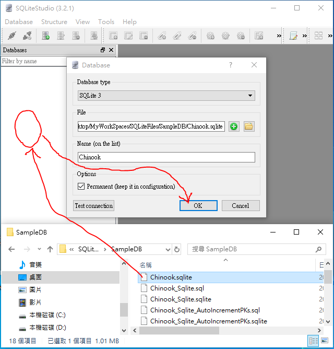Switch Explorer to large icons view
334x349 pixels.
325,341
